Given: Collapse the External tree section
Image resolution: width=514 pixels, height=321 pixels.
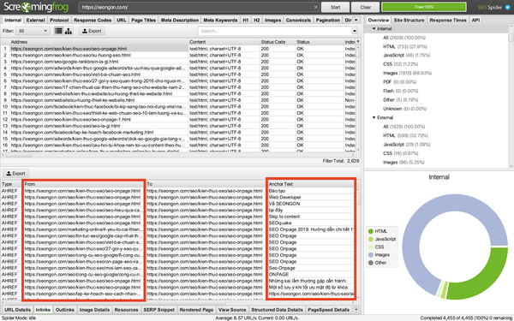Looking at the screenshot, I should tap(374, 117).
